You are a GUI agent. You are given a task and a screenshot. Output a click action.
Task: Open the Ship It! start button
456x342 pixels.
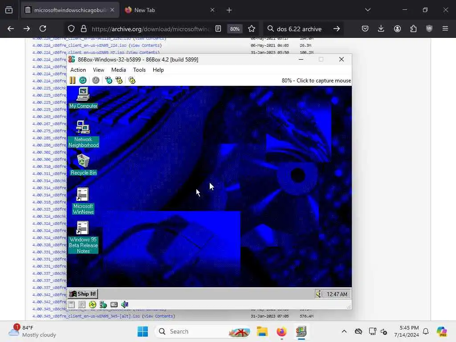[83, 294]
